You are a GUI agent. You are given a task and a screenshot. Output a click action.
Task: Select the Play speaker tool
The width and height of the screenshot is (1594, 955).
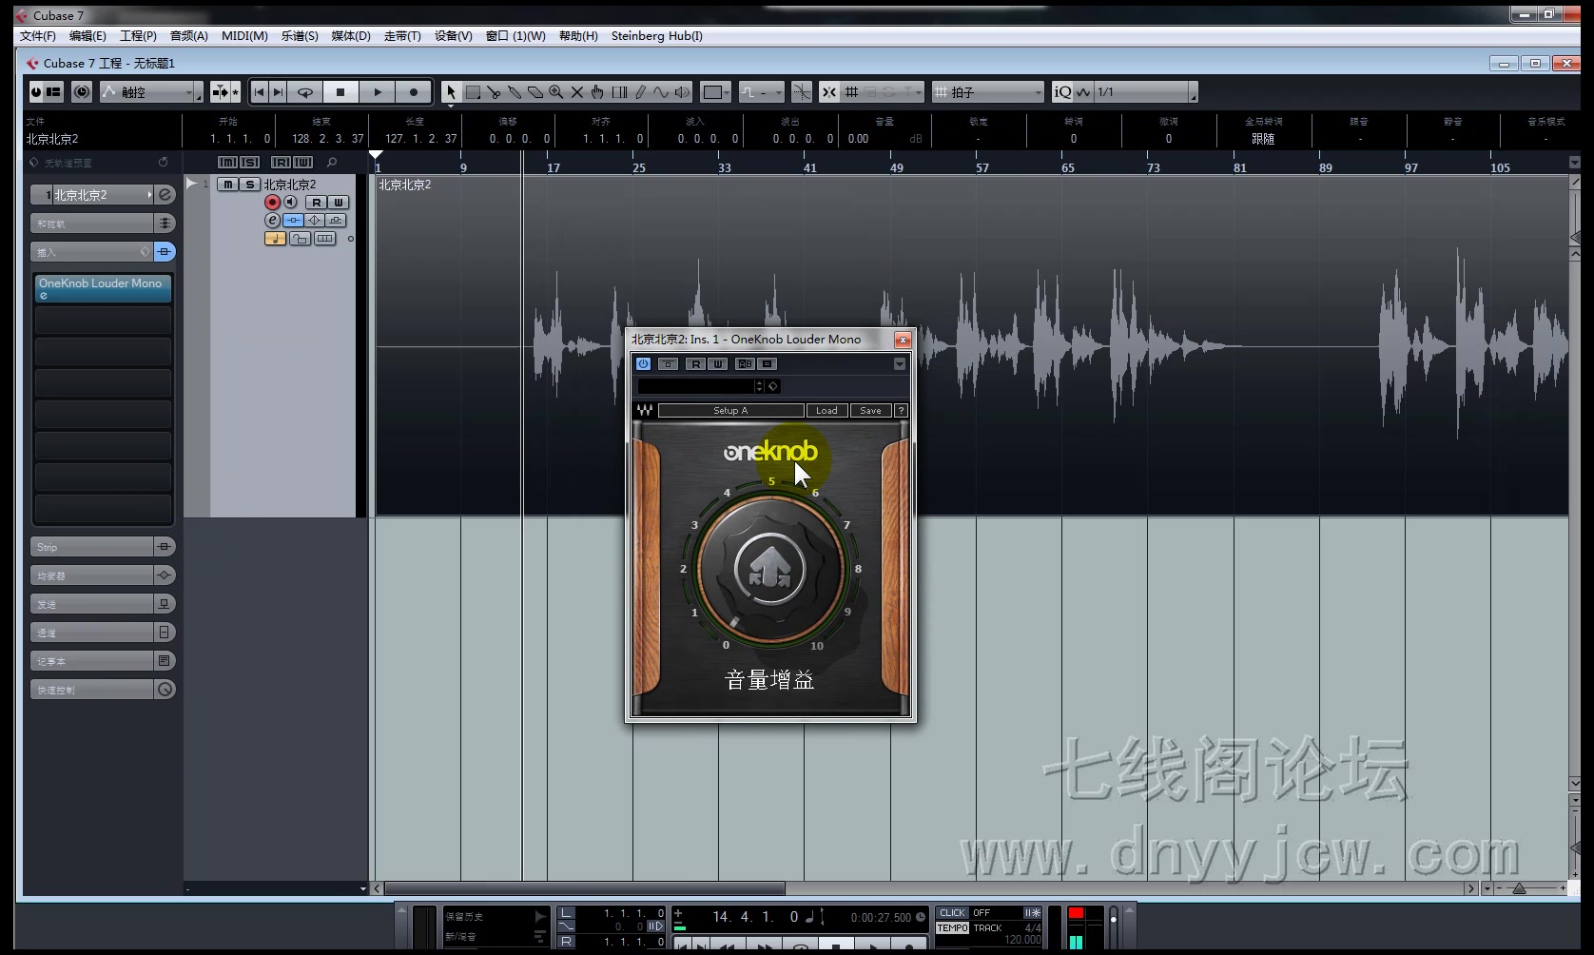pyautogui.click(x=682, y=92)
